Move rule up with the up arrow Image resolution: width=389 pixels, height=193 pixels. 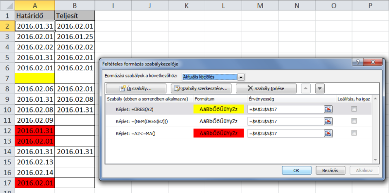click(x=306, y=88)
